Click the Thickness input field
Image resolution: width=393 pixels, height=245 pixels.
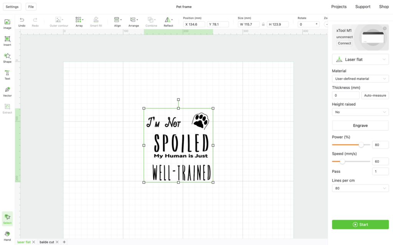[x=345, y=95]
